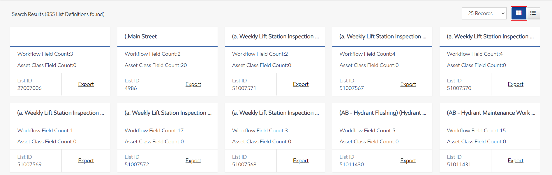This screenshot has height=175, width=552.
Task: Switch to list view layout
Action: coord(533,13)
